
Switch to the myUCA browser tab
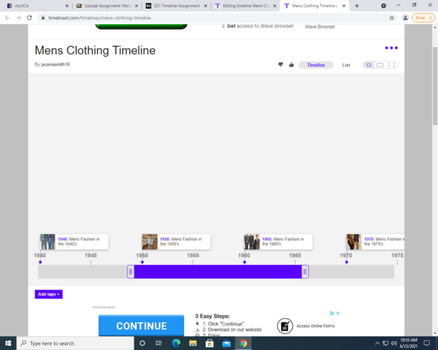click(36, 6)
